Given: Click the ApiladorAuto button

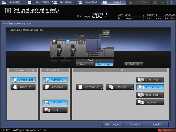Looking at the screenshot, I should (134, 64).
